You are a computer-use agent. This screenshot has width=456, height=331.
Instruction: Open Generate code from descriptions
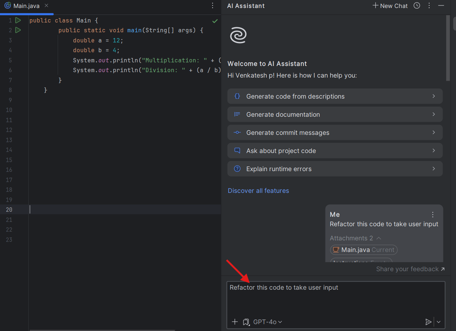335,96
